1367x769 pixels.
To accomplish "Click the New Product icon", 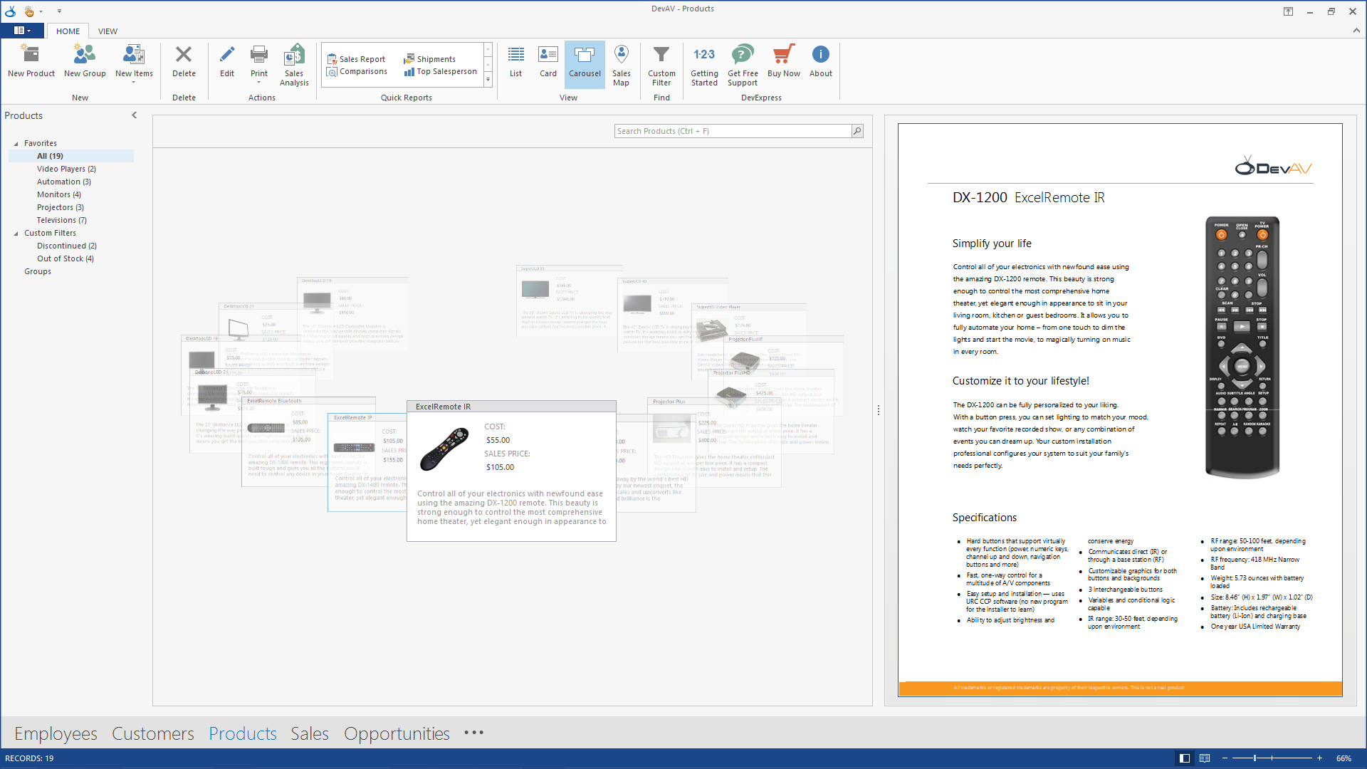I will pos(31,56).
